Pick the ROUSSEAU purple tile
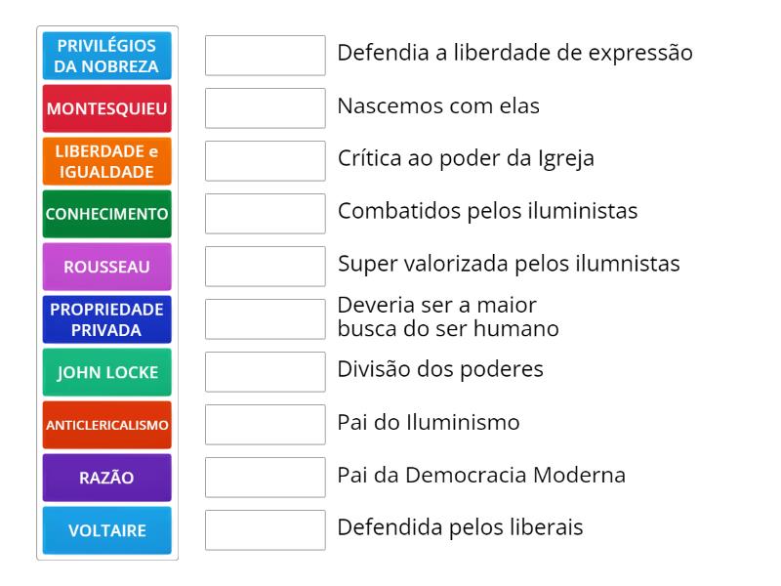Viewport: 781px width, 586px height. tap(106, 266)
